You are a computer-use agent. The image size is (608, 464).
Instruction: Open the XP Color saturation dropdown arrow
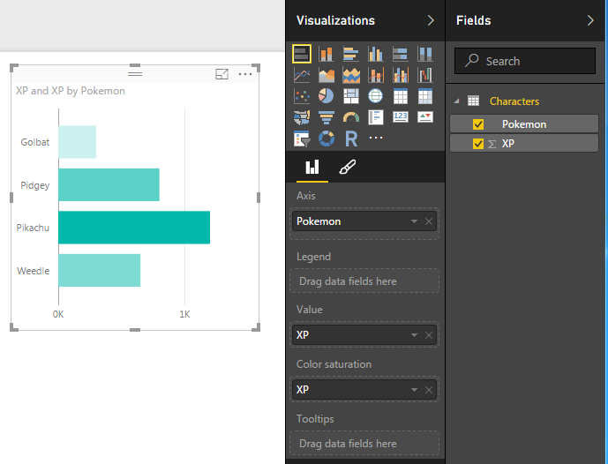(x=414, y=390)
